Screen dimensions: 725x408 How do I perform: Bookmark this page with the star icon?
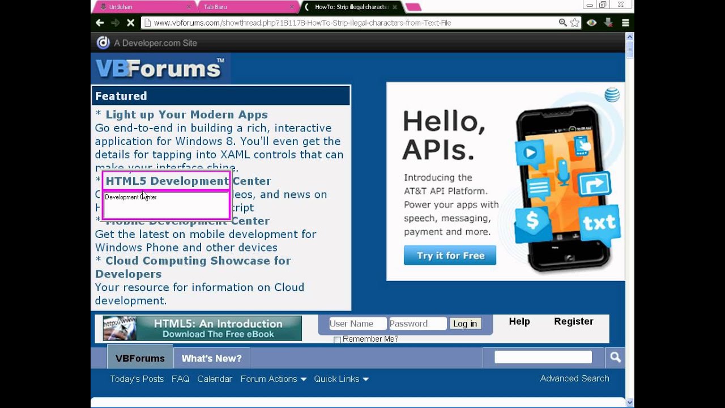[574, 23]
